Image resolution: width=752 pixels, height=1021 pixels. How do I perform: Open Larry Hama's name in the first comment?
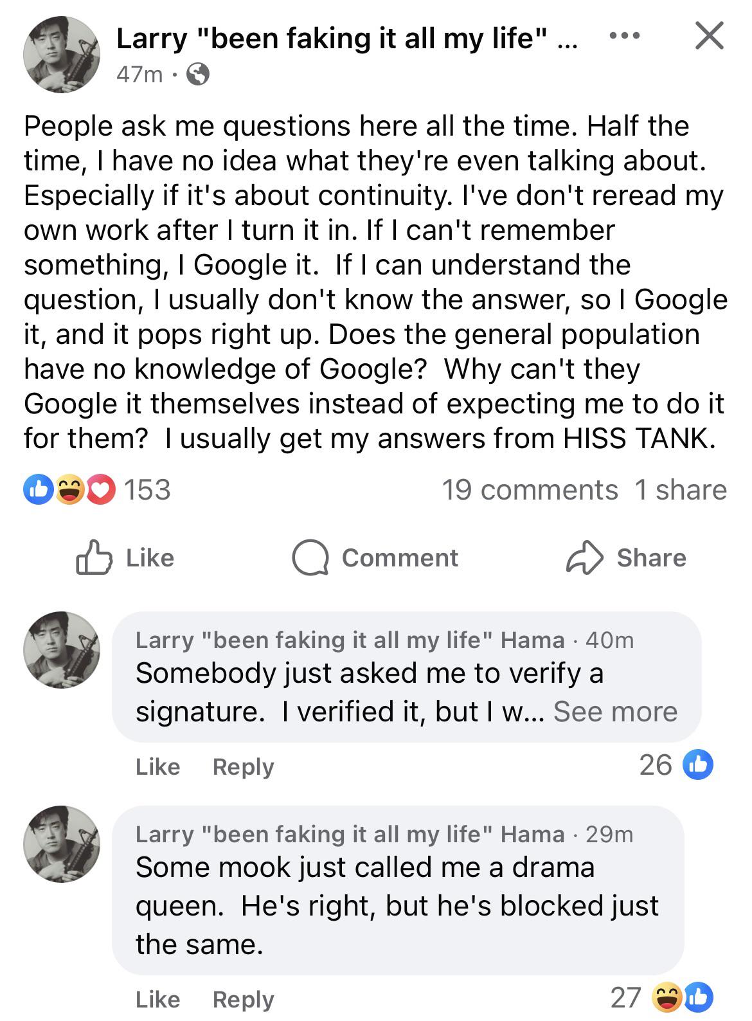[x=350, y=640]
